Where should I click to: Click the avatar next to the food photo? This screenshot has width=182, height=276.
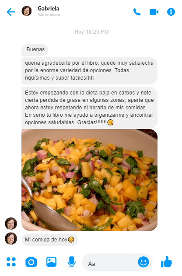click(x=11, y=224)
